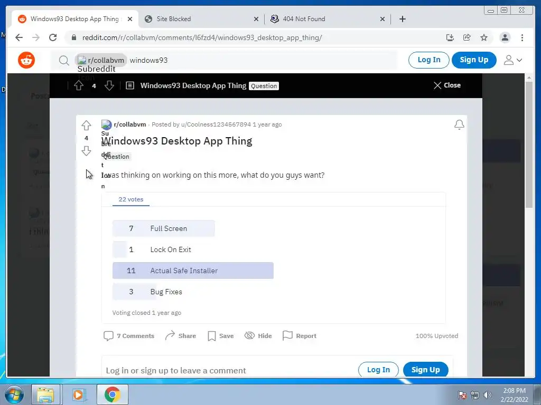Expand the user account dropdown in Reddit header
541x405 pixels.
pos(512,60)
